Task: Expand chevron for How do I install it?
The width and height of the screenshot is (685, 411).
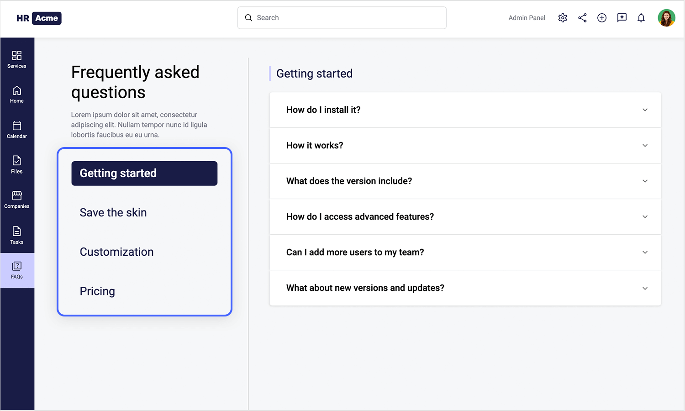Action: 645,110
